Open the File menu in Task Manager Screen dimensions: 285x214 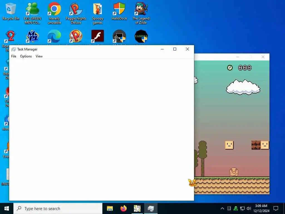coord(14,56)
